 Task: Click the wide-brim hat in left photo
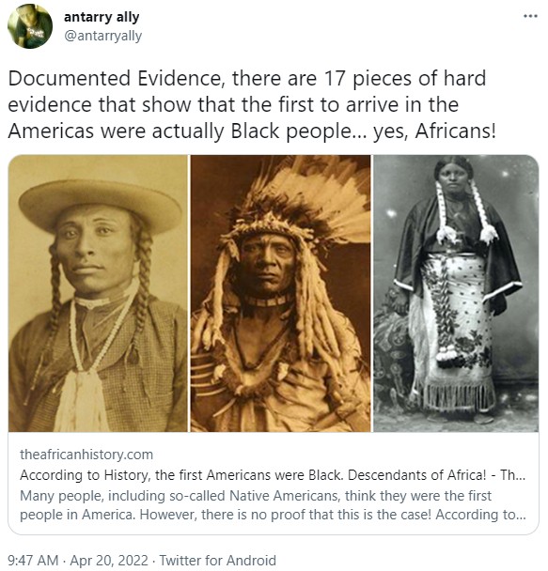101,206
